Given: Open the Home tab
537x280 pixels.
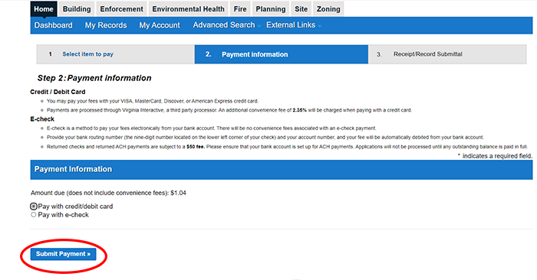Looking at the screenshot, I should (44, 9).
